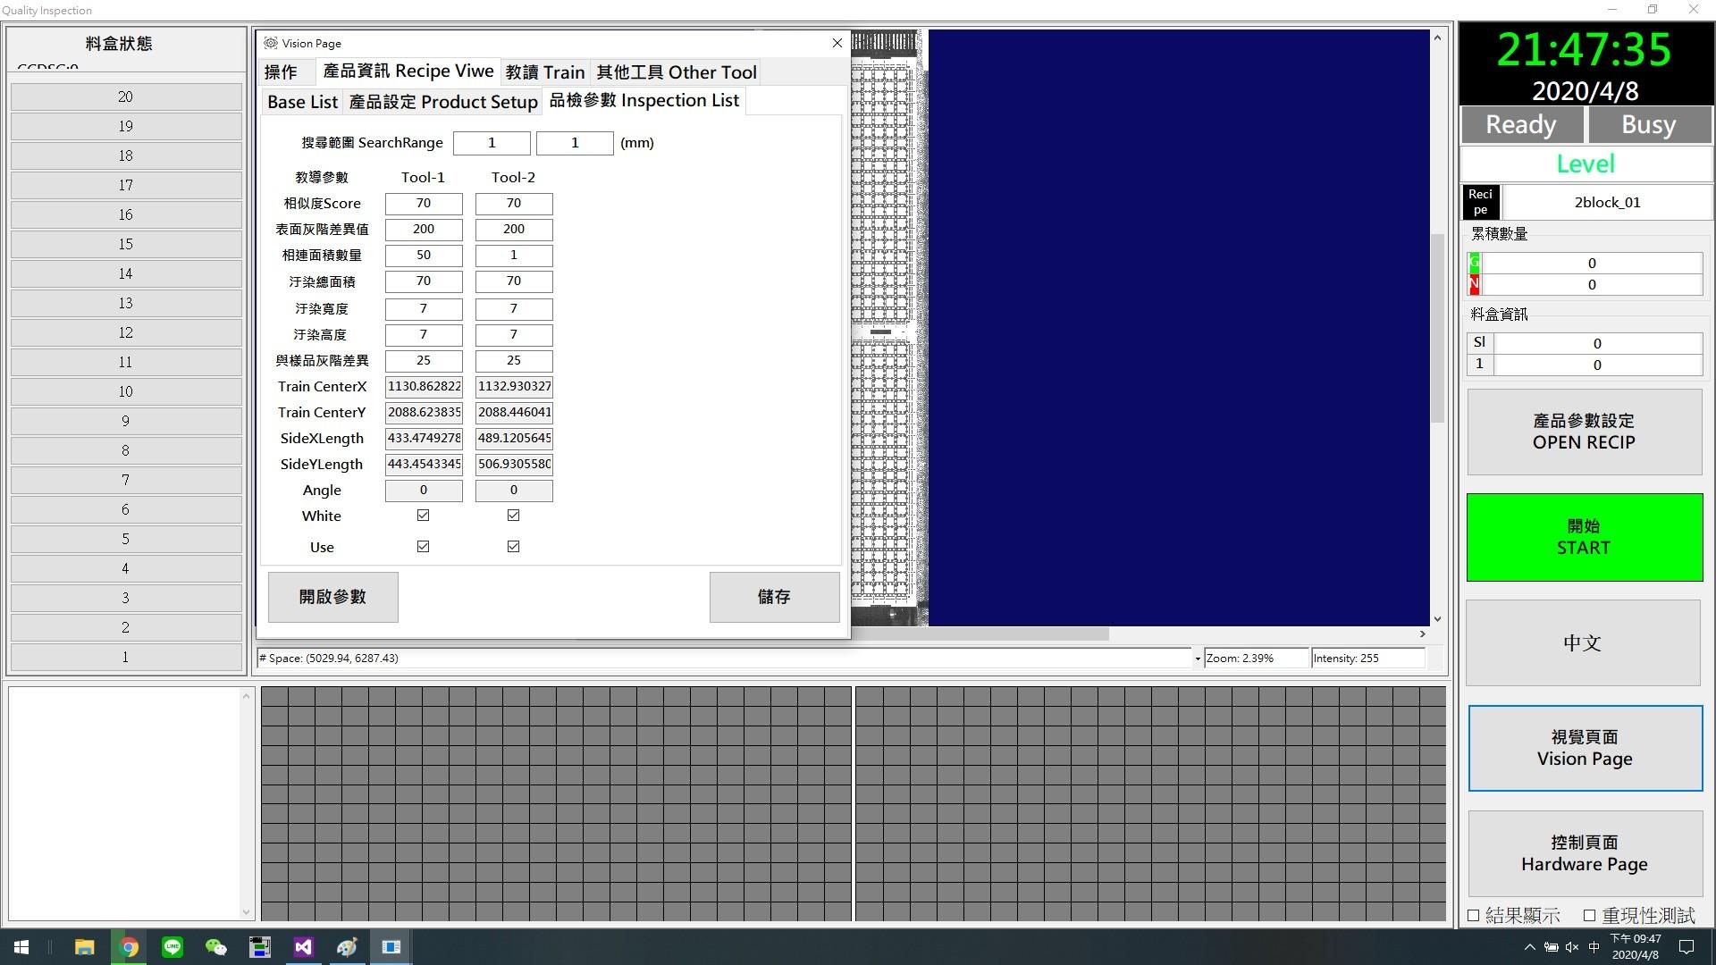This screenshot has height=965, width=1716.
Task: Uncheck Use checkbox for Tool-2
Action: (513, 547)
